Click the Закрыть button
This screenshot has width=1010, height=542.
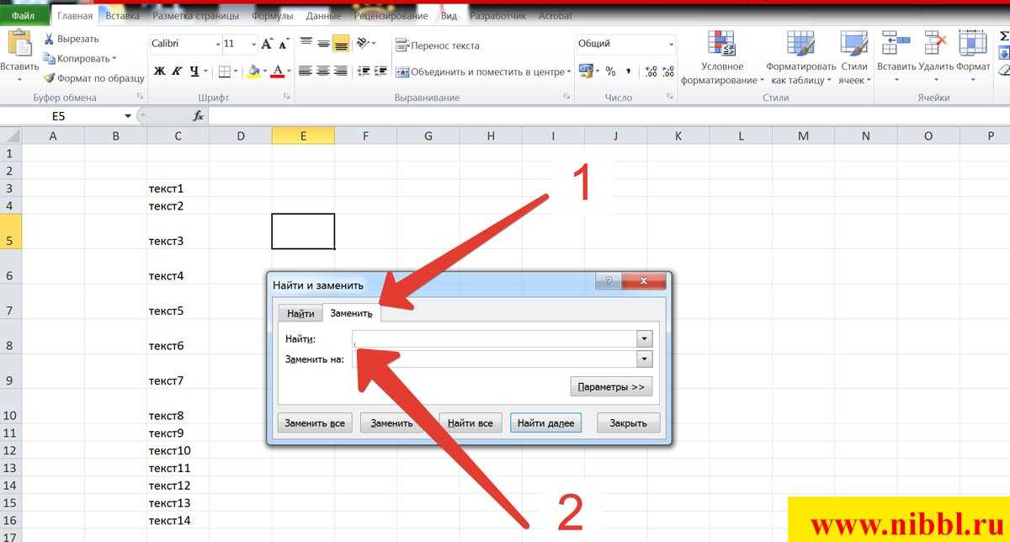pyautogui.click(x=629, y=422)
